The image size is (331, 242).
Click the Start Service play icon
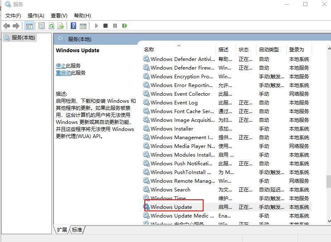click(96, 26)
